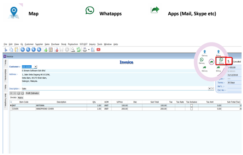
Task: Click the WhatsApp Billing icon
Action: [221, 60]
